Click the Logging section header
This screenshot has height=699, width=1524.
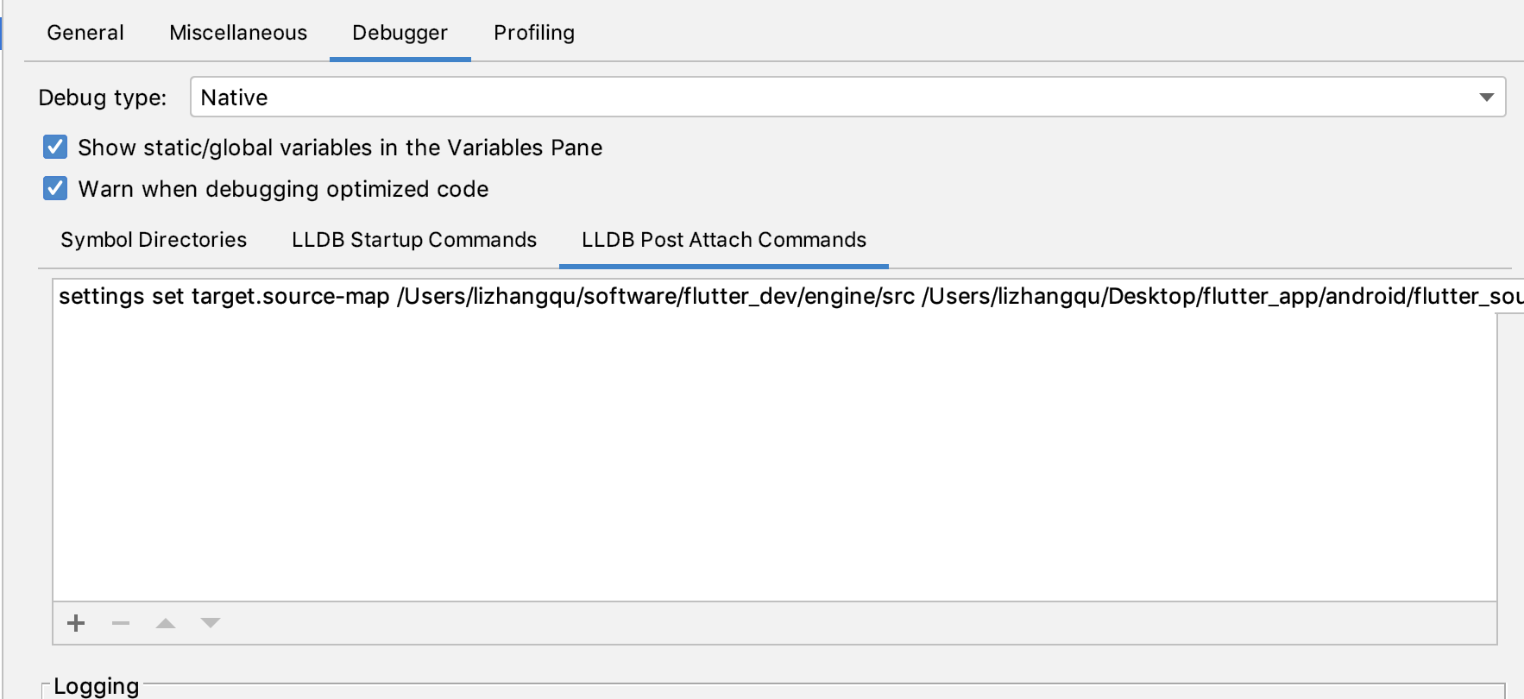(97, 687)
